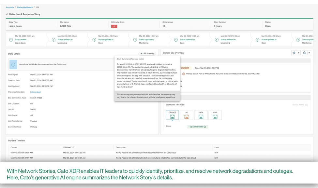Image resolution: width=318 pixels, height=188 pixels.
Task: Click the red 4G ethernet port icon
Action: pos(187,117)
